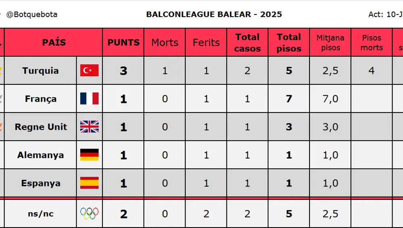The height and width of the screenshot is (228, 403).
Task: Click the Ferits column header
Action: (206, 42)
